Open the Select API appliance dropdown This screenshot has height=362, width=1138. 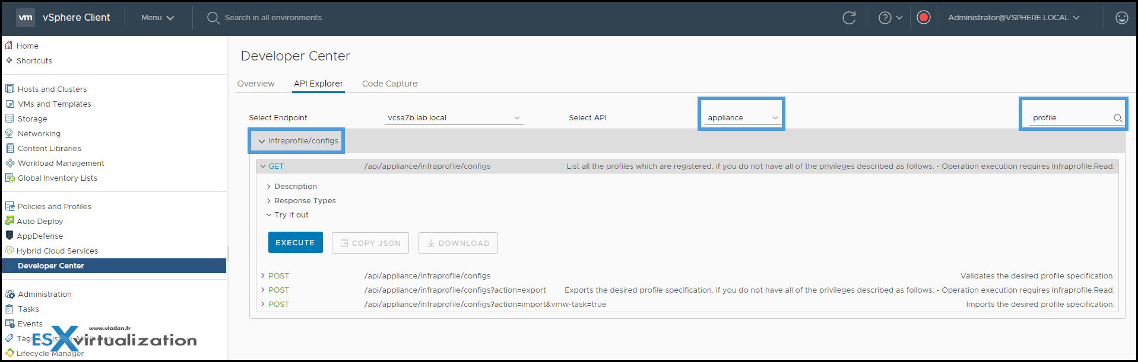(742, 118)
